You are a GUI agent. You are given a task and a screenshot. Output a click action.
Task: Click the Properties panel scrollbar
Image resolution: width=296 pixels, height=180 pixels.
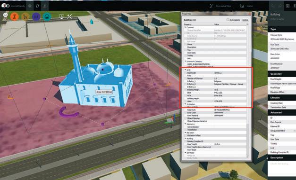248,90
